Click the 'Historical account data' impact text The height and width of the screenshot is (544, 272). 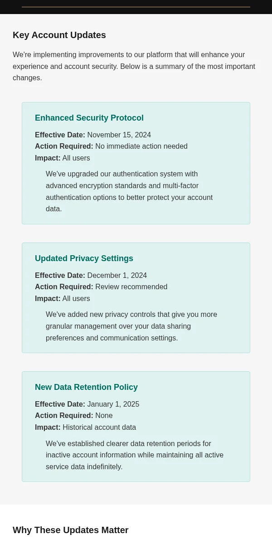99,427
